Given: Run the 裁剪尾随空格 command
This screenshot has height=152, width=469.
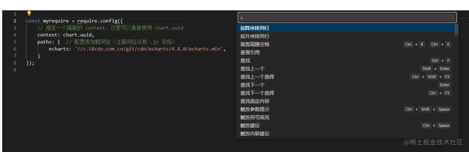Looking at the screenshot, I should [345, 44].
